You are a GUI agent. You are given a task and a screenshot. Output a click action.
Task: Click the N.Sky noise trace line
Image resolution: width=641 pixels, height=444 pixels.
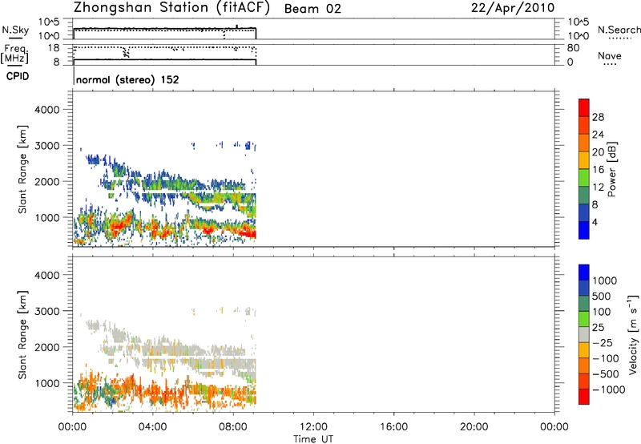click(x=165, y=28)
